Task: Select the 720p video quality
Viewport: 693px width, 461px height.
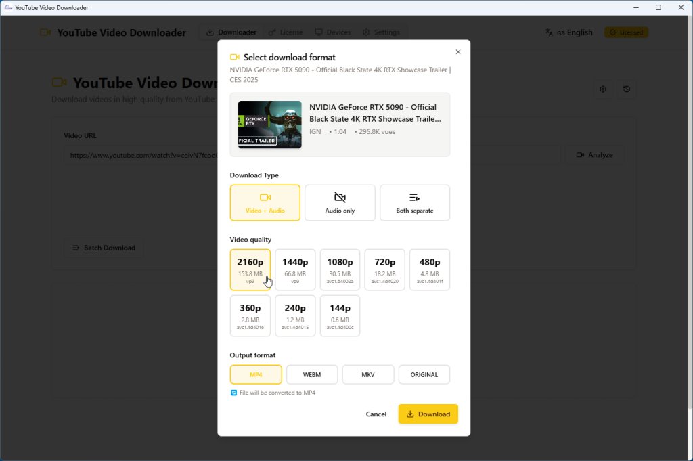Action: coord(384,269)
